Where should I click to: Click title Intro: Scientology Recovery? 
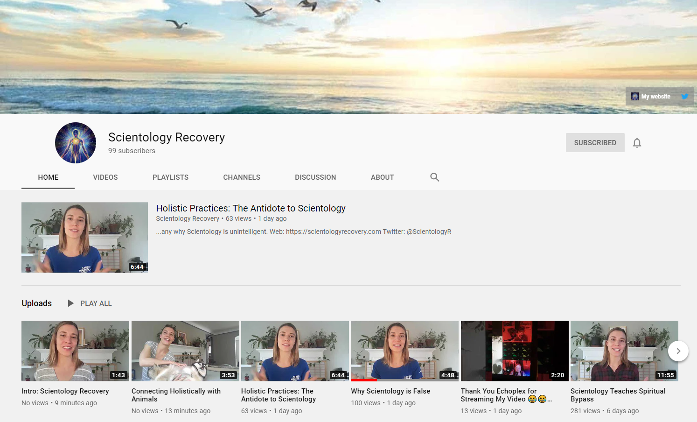point(65,391)
